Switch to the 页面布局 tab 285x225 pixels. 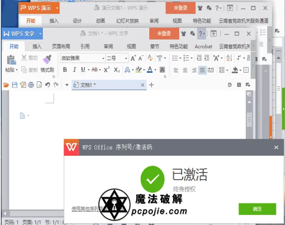[61, 46]
